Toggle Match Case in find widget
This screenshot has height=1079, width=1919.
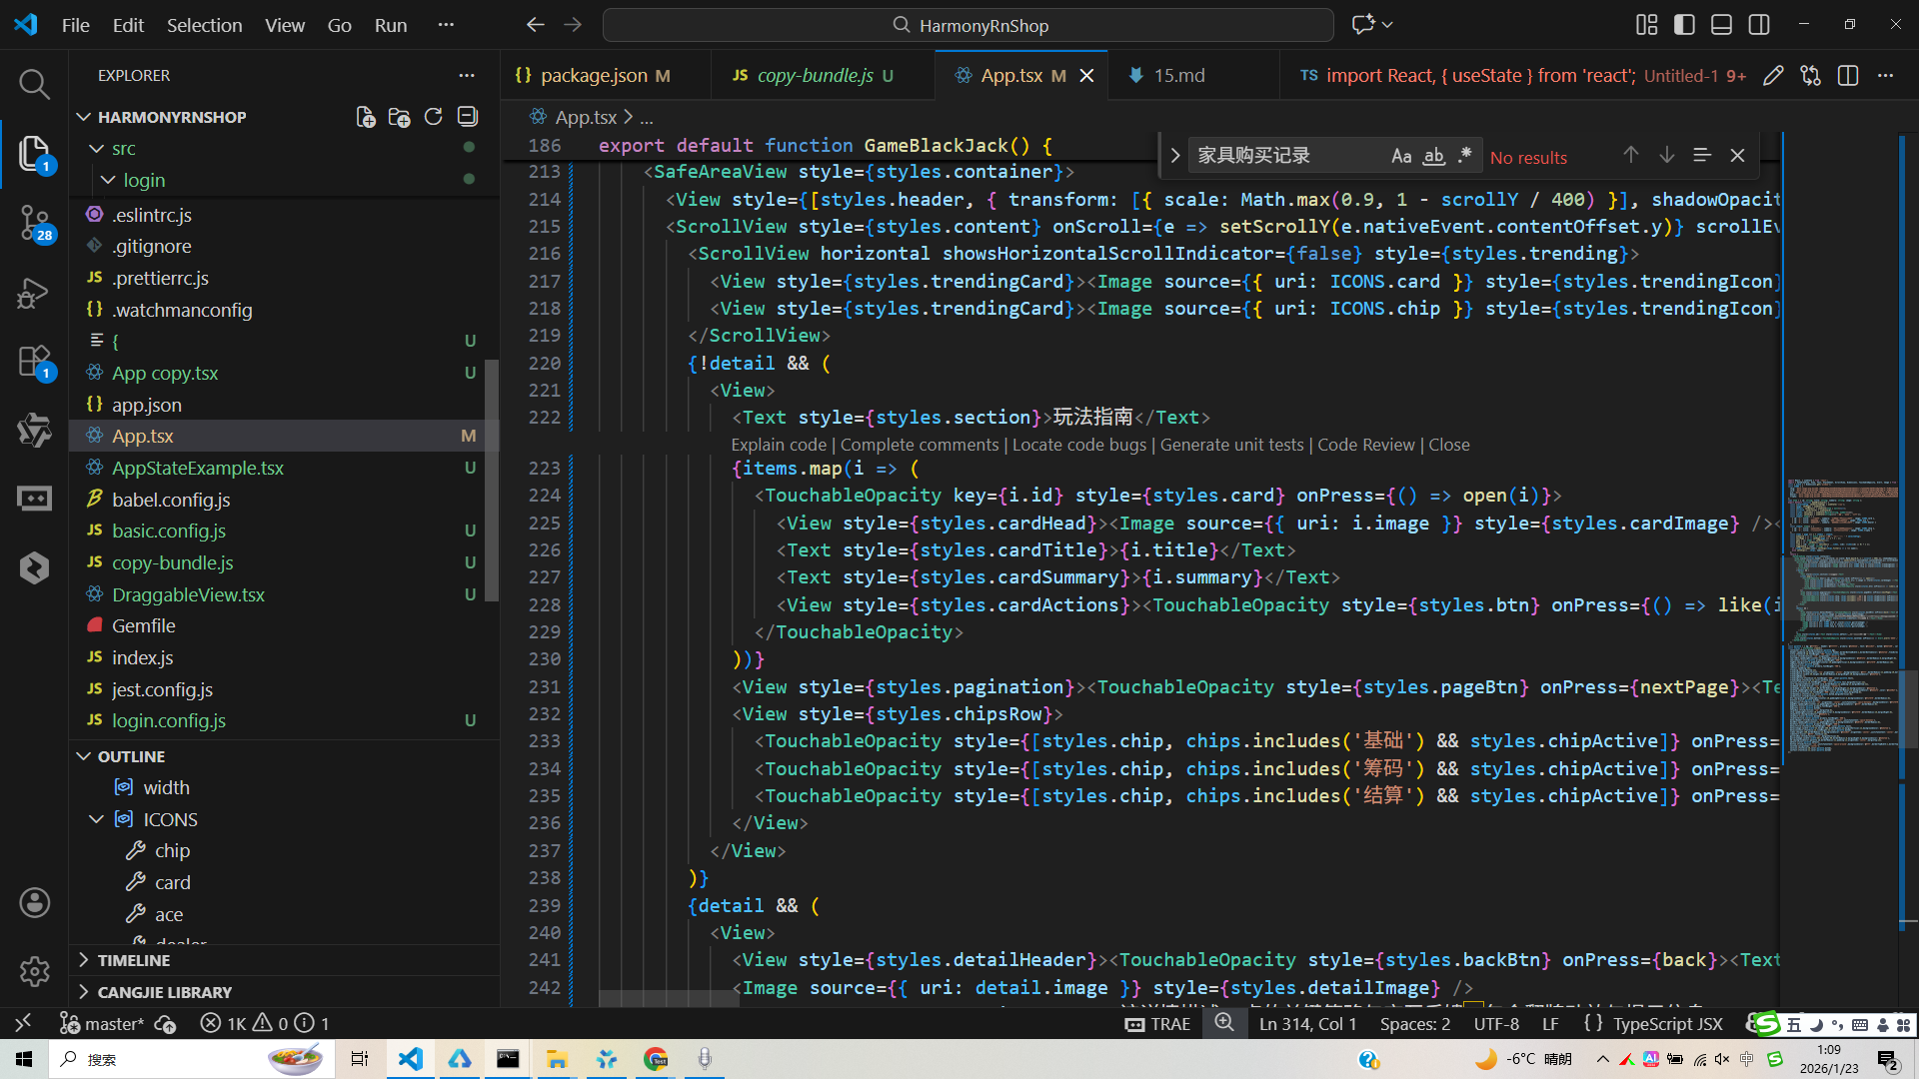[x=1401, y=156]
